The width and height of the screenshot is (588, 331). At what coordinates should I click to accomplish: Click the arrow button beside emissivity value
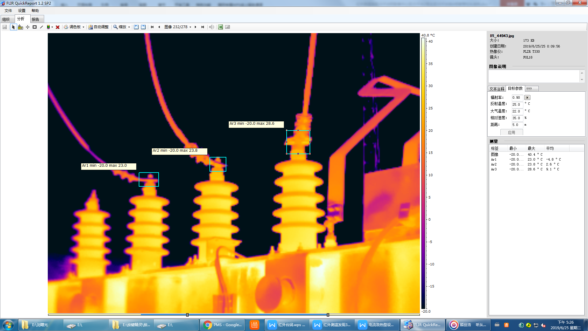[x=527, y=97]
